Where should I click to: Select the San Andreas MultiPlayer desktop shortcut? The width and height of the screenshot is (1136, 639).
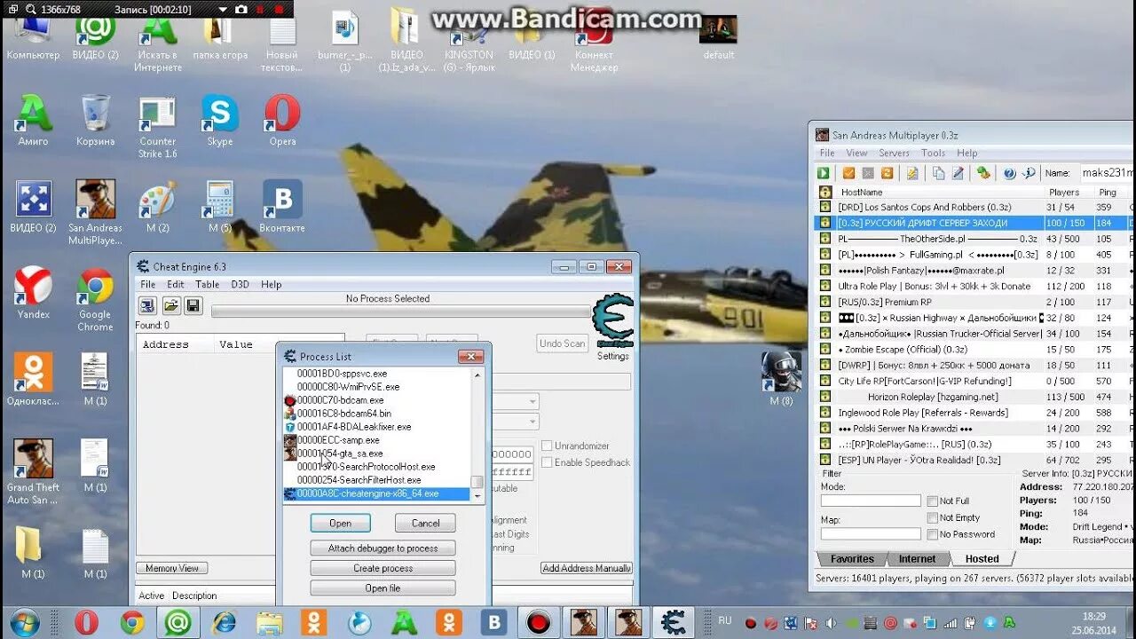coord(95,213)
